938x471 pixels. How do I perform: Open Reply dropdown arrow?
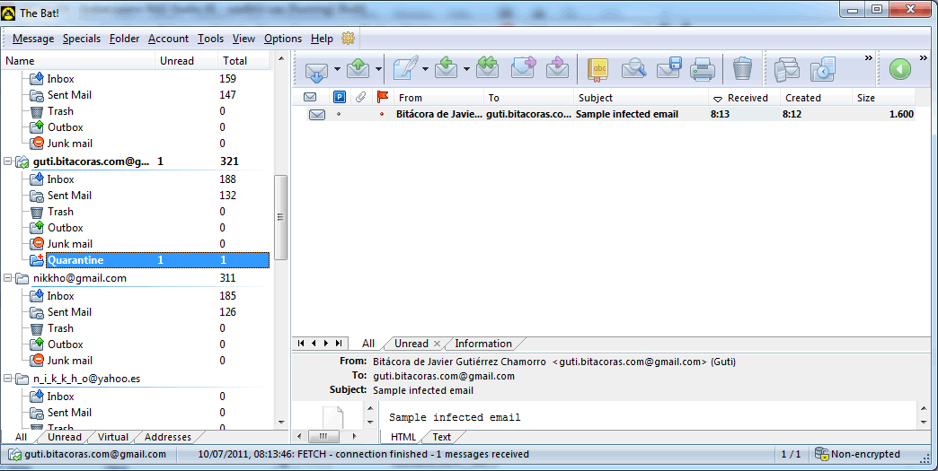tap(466, 69)
